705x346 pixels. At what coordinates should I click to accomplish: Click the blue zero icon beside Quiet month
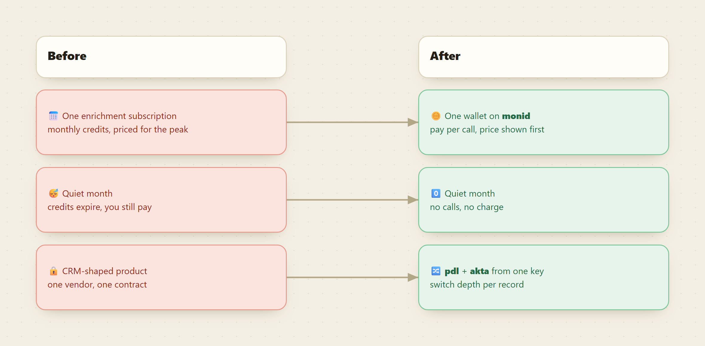click(x=436, y=193)
